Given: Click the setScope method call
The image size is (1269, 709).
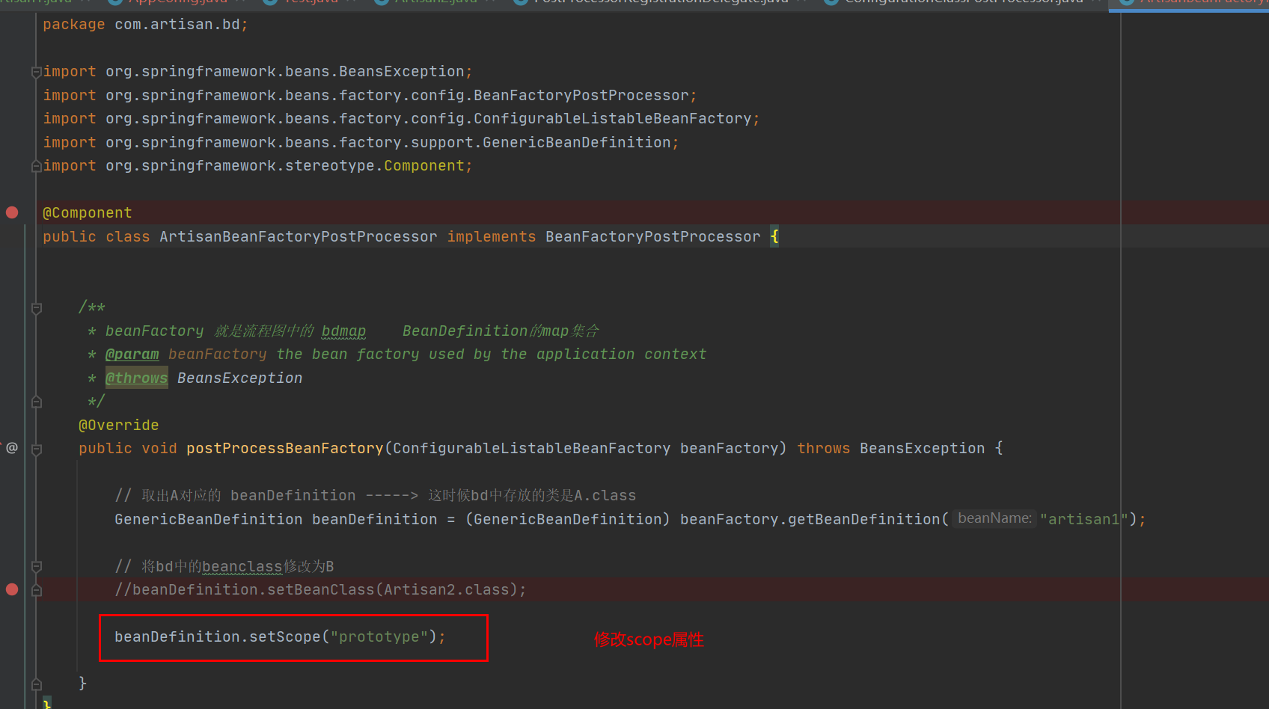Looking at the screenshot, I should point(284,637).
